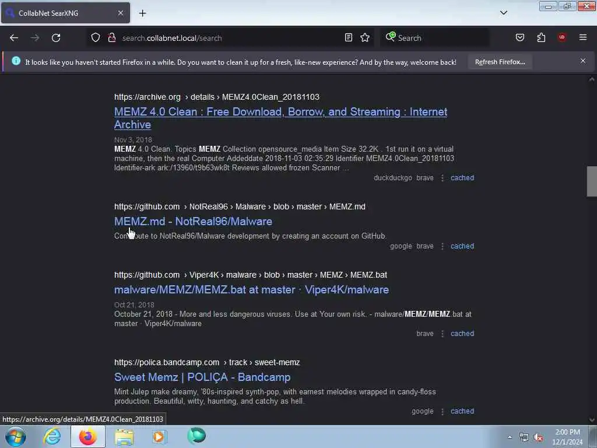The image size is (597, 448).
Task: Open the Pocket save icon
Action: coord(520,37)
